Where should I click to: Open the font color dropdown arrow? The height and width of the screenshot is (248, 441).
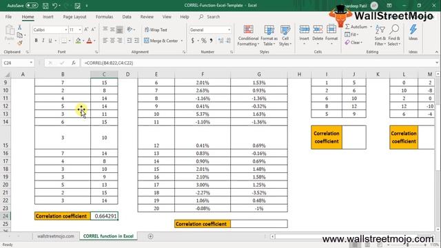pos(94,41)
